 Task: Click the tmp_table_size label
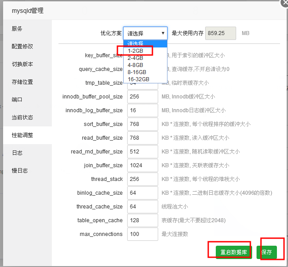[x=104, y=83]
